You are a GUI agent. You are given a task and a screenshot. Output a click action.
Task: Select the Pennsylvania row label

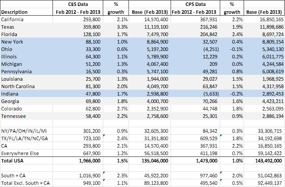(x=16, y=71)
